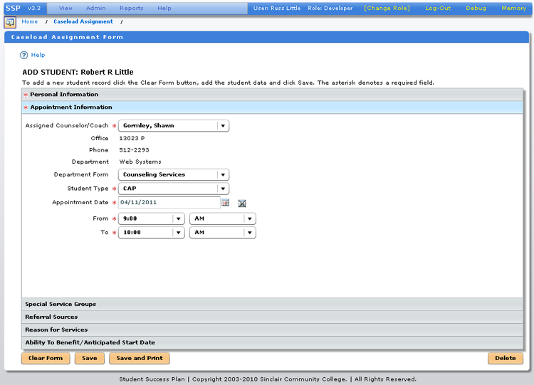Screen dimensions: 534x385
Task: Expand the Reason for Services section
Action: coord(56,330)
